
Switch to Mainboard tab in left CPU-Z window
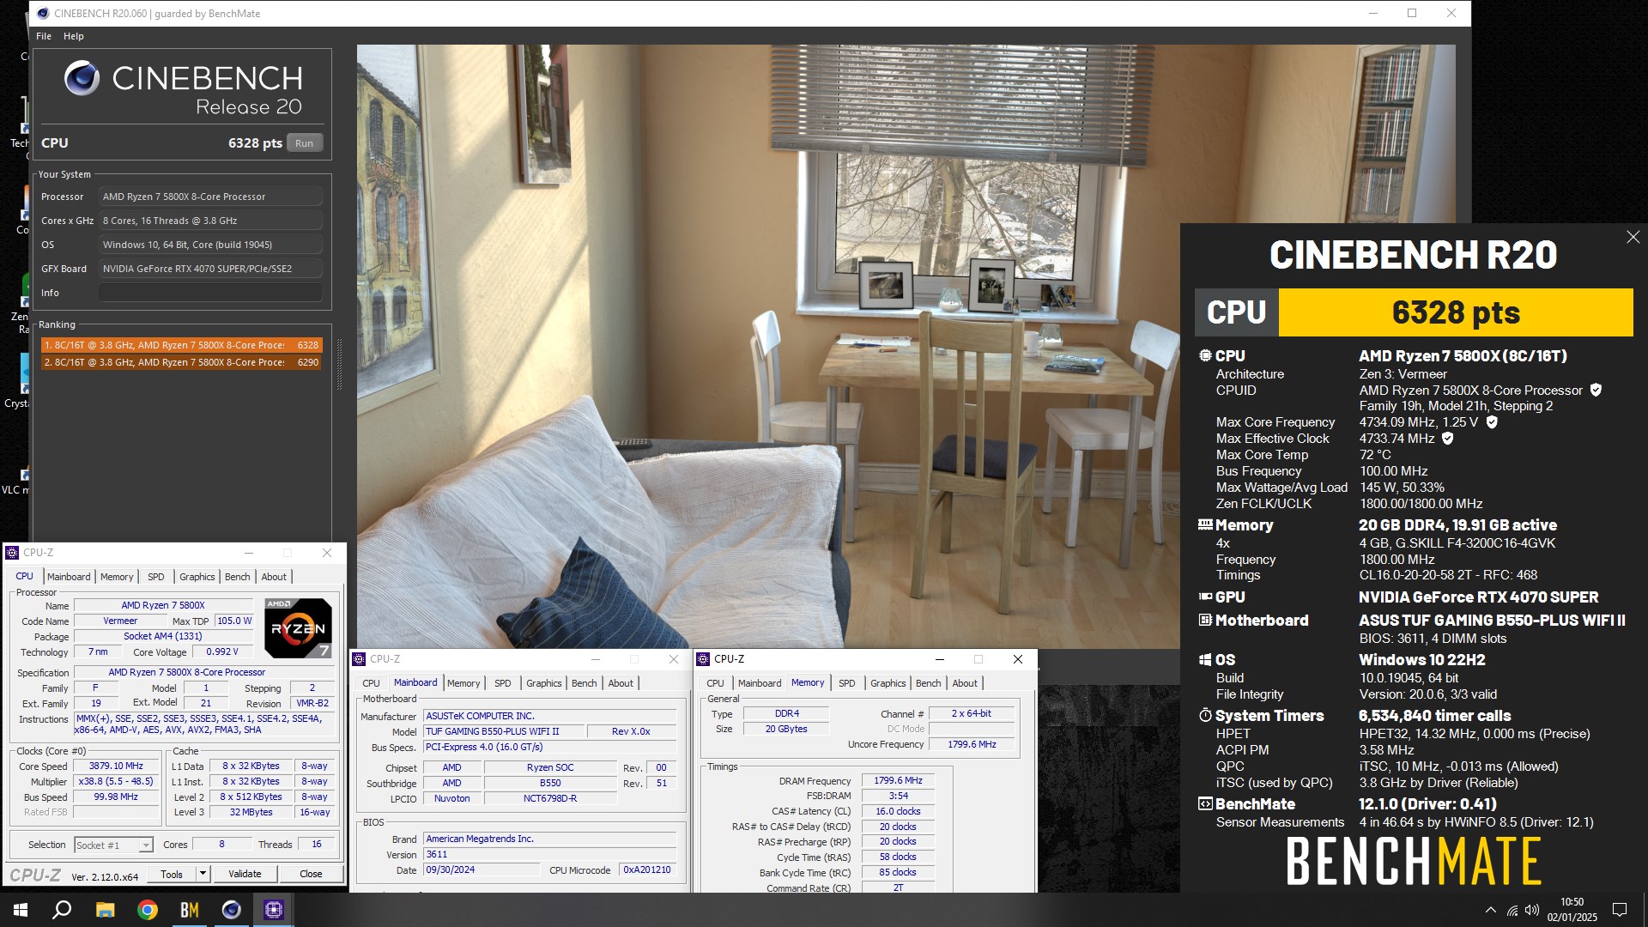click(69, 577)
